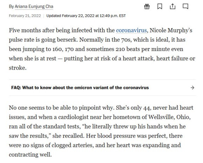Click on 'Nicole Murphy's' in first paragraph

171,31
